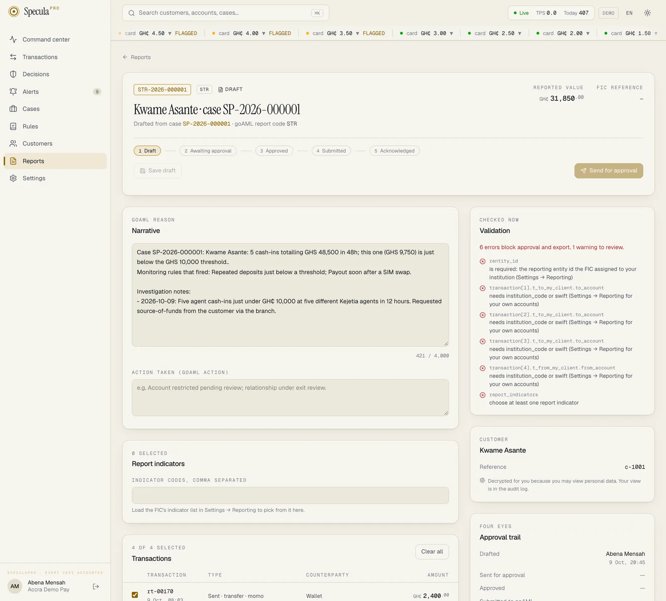Screen dimensions: 666x601
Task: Select step 3 Approved
Action: coord(274,151)
